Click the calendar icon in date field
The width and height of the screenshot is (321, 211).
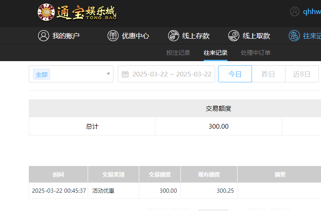[x=125, y=74]
